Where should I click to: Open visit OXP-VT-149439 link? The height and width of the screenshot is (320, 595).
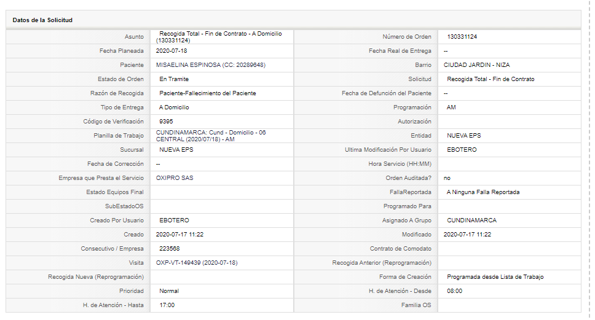[x=197, y=263]
